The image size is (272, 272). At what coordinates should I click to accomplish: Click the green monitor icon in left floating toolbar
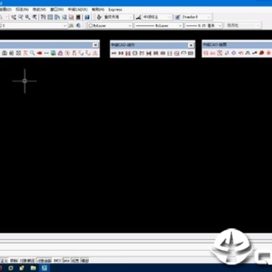[53, 53]
